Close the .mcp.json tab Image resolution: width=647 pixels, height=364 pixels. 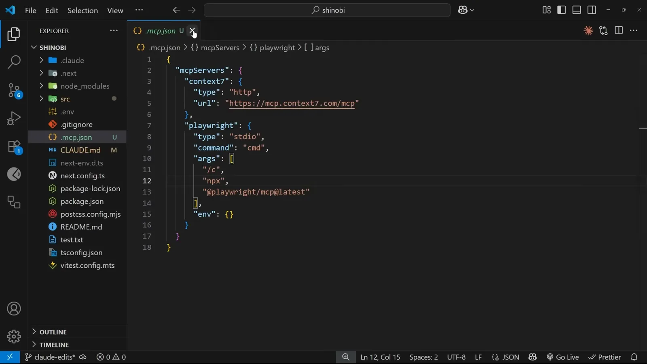192,31
